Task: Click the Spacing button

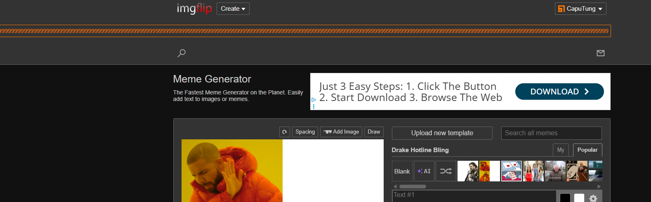Action: point(305,132)
